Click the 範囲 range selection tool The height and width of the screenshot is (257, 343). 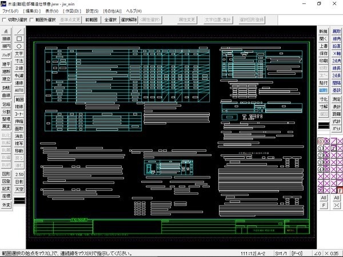click(x=19, y=99)
